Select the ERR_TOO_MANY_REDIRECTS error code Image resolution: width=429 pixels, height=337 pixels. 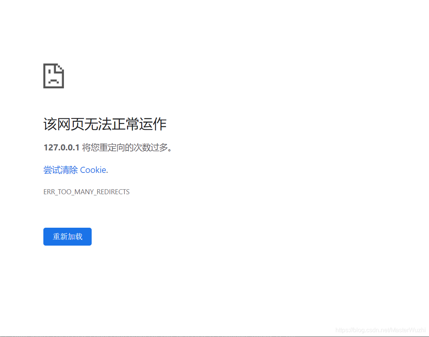tap(86, 192)
